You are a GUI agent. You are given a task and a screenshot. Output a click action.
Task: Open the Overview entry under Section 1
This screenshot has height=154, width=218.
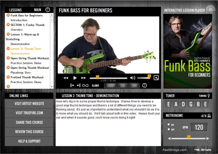[x=17, y=30]
